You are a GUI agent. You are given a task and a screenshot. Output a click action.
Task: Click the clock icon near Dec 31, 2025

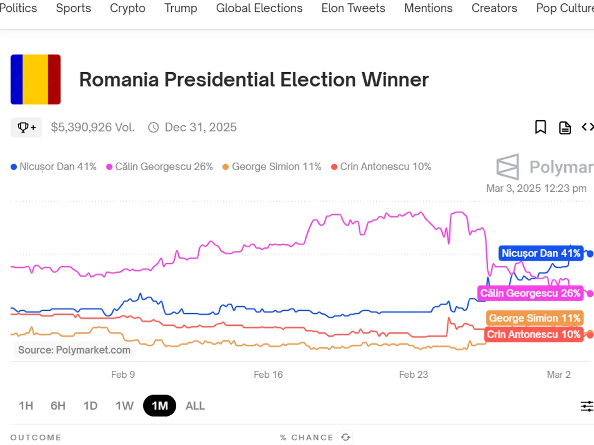point(154,128)
